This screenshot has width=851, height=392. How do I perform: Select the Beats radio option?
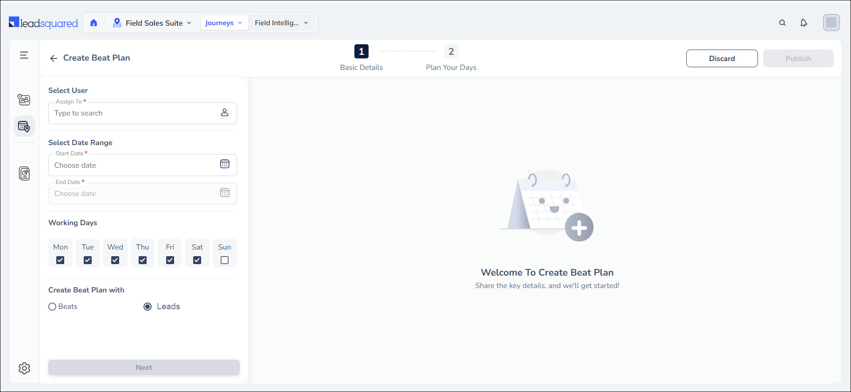coord(52,307)
